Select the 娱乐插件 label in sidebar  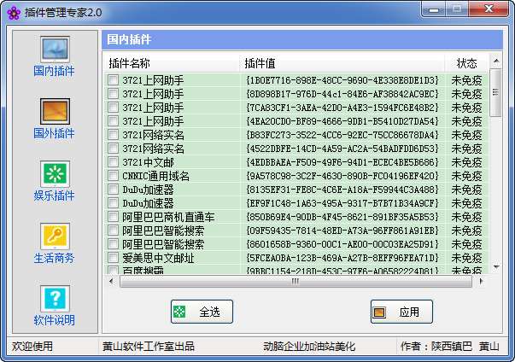coord(54,196)
